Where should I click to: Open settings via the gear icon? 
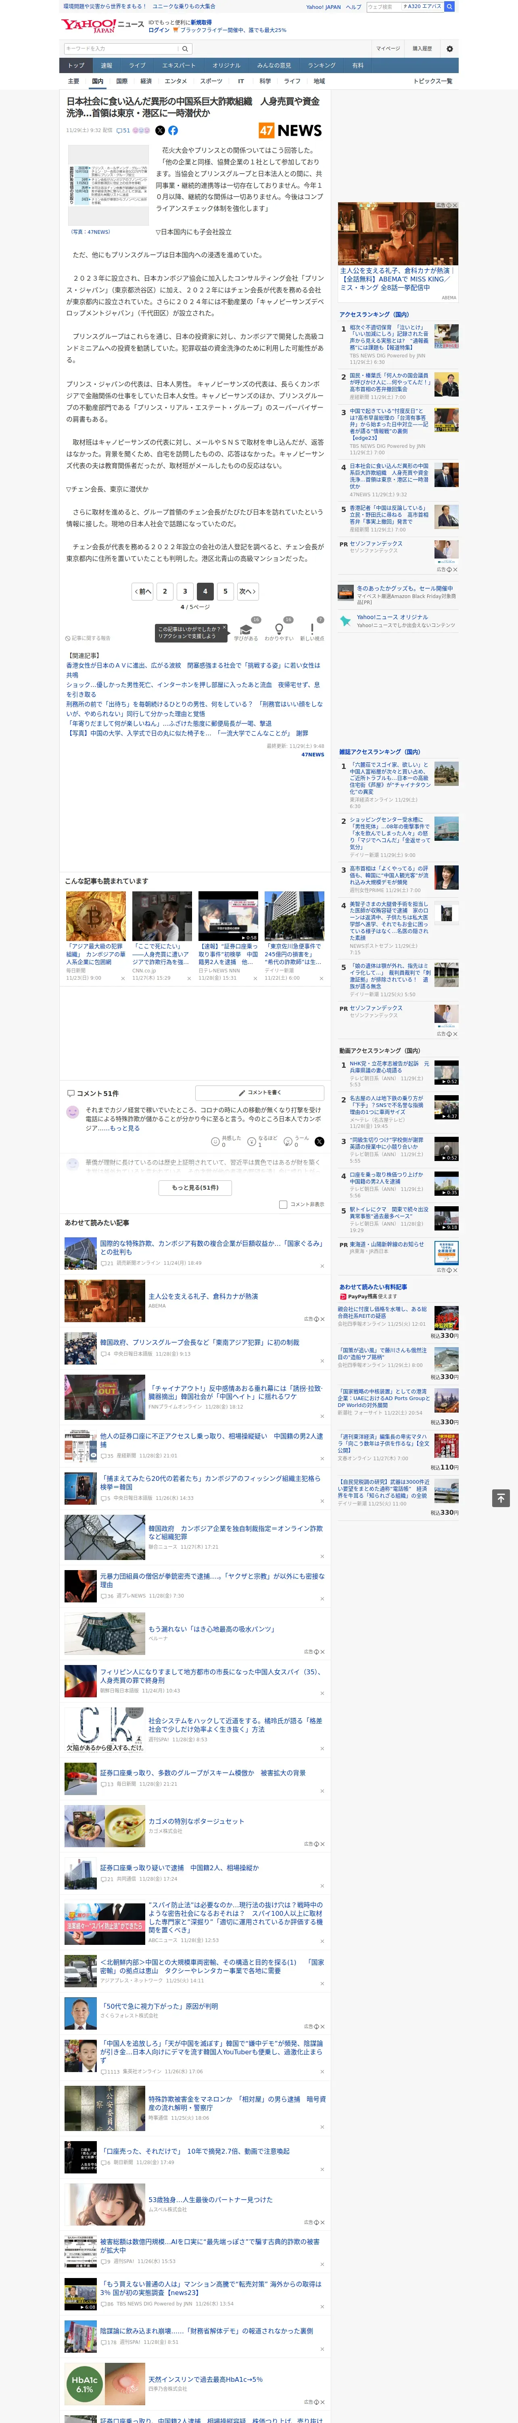pos(449,48)
